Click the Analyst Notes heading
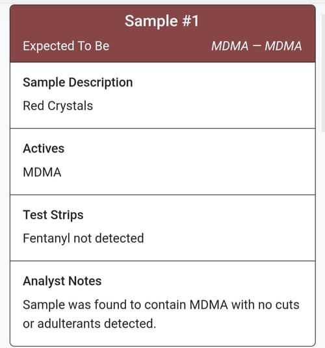The image size is (325, 348). 62,281
